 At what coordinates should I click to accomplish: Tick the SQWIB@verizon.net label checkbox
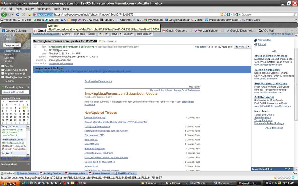(x=3, y=77)
